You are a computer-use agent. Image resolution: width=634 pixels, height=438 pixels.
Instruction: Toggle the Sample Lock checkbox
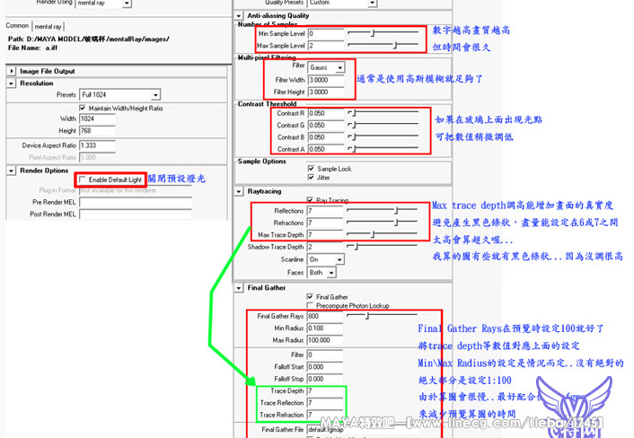coord(311,169)
